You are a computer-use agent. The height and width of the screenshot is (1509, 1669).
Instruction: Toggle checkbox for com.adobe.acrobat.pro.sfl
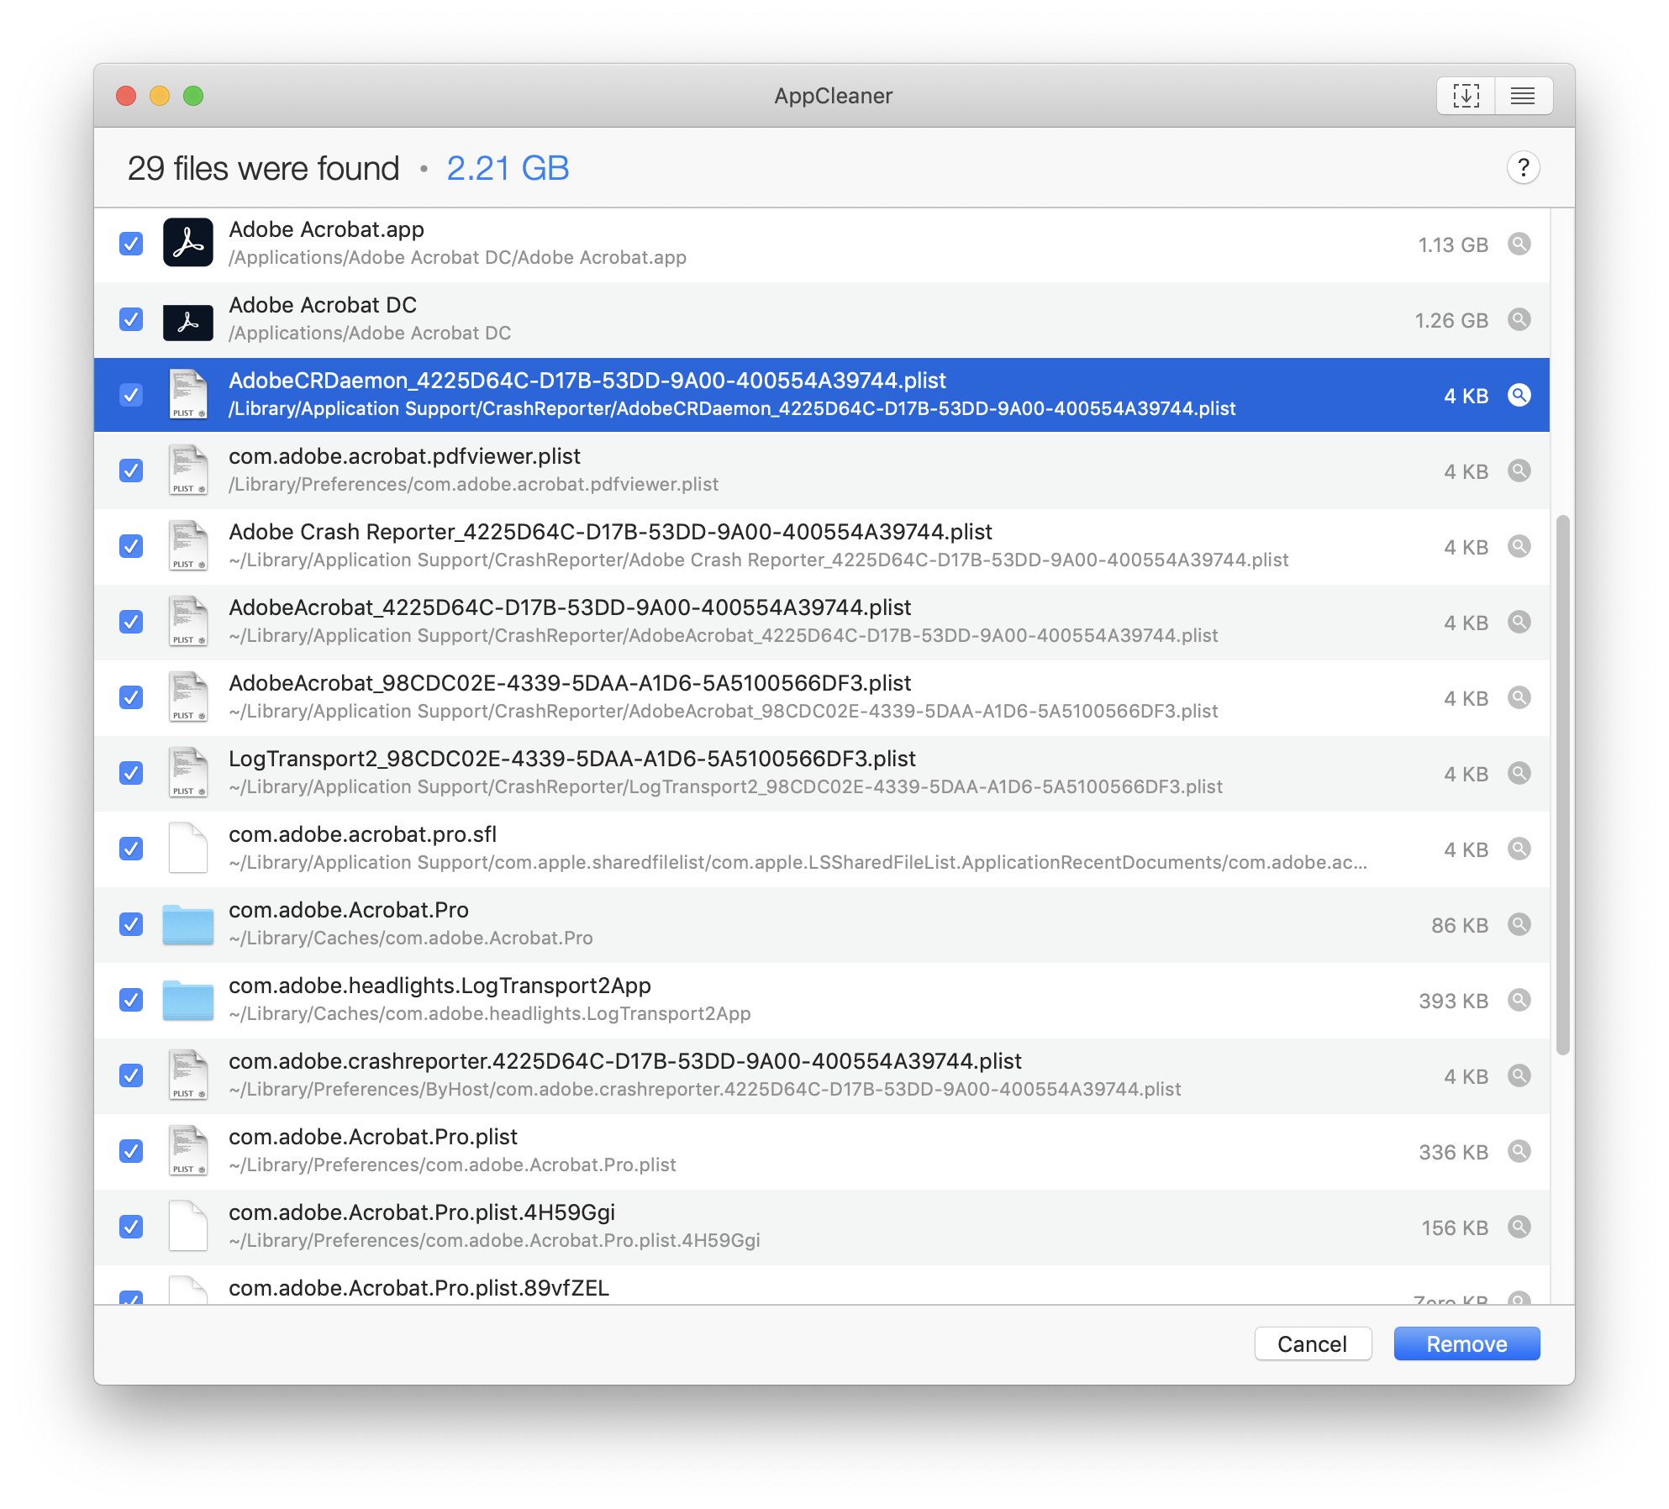pyautogui.click(x=131, y=849)
